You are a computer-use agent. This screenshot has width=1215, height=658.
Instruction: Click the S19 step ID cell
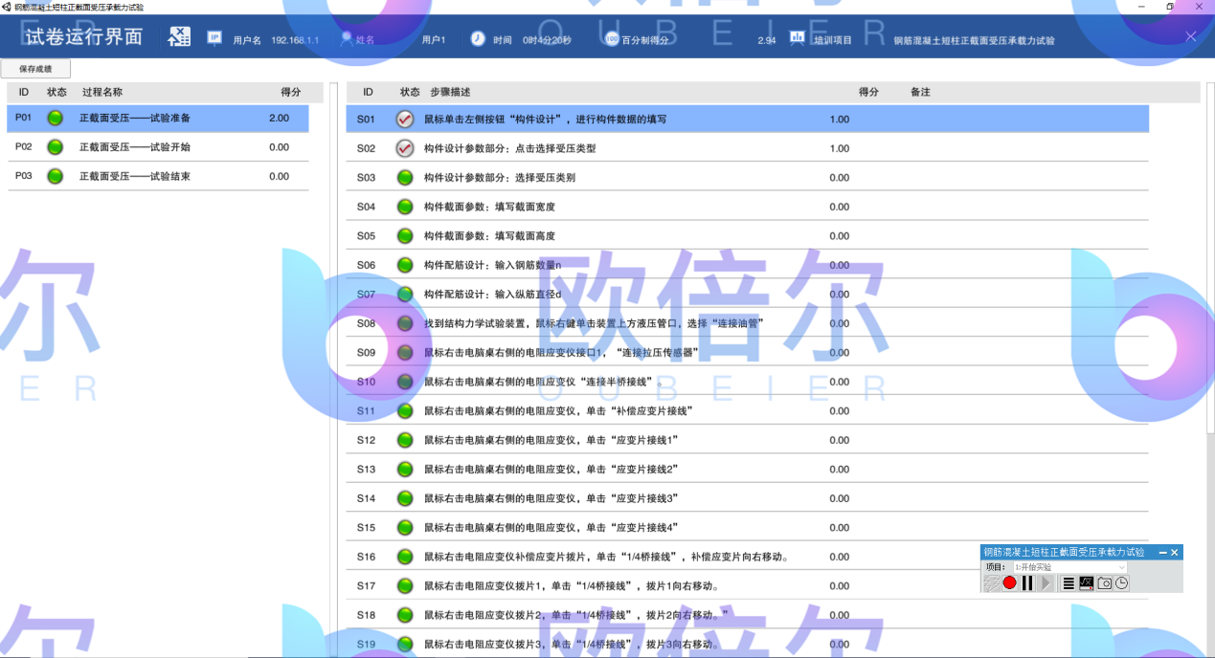coord(367,645)
